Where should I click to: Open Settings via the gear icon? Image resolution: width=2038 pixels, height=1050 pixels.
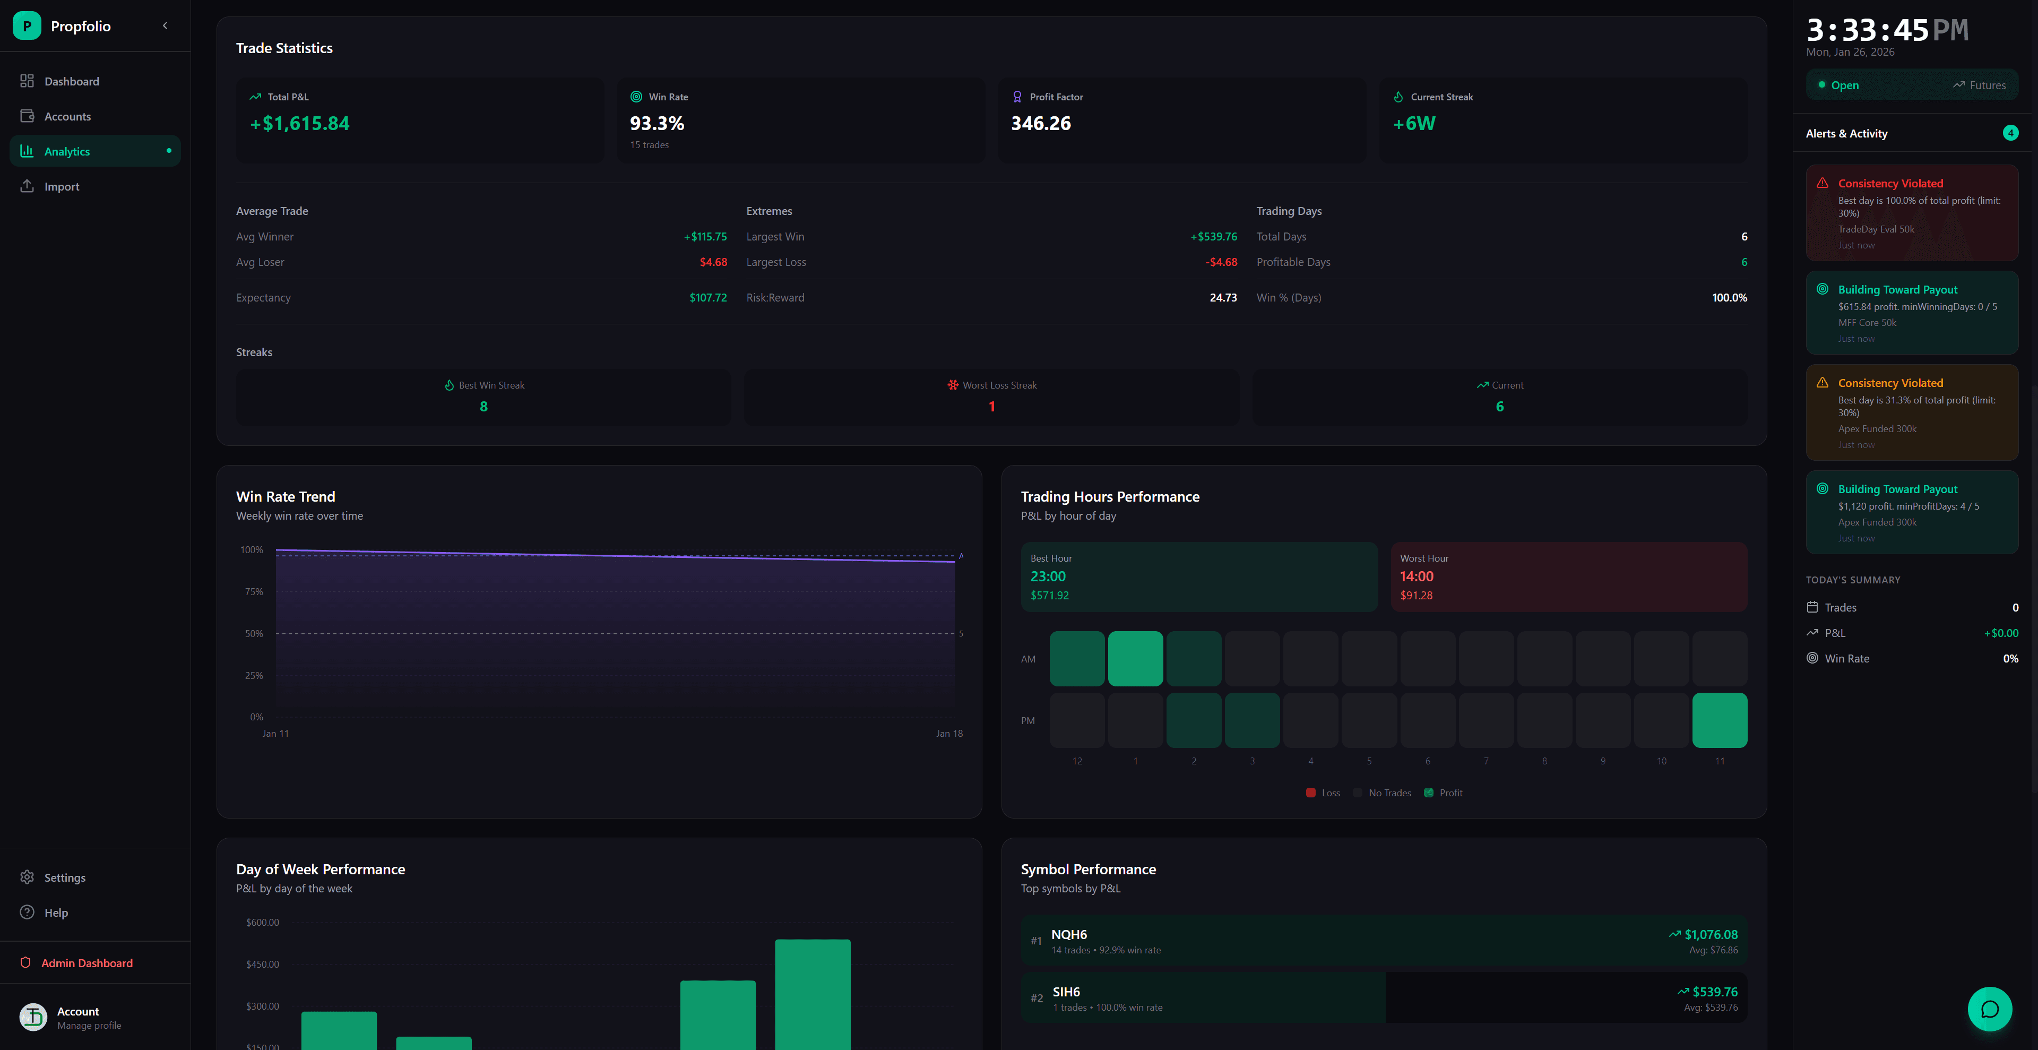click(x=27, y=877)
